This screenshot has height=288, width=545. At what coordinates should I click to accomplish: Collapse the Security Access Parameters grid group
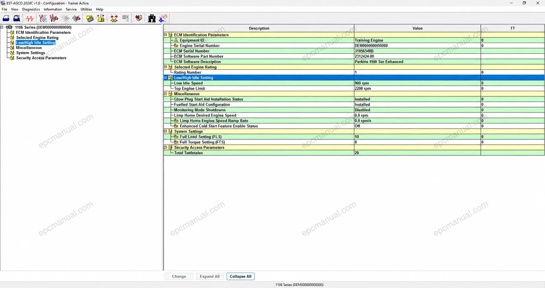click(166, 148)
